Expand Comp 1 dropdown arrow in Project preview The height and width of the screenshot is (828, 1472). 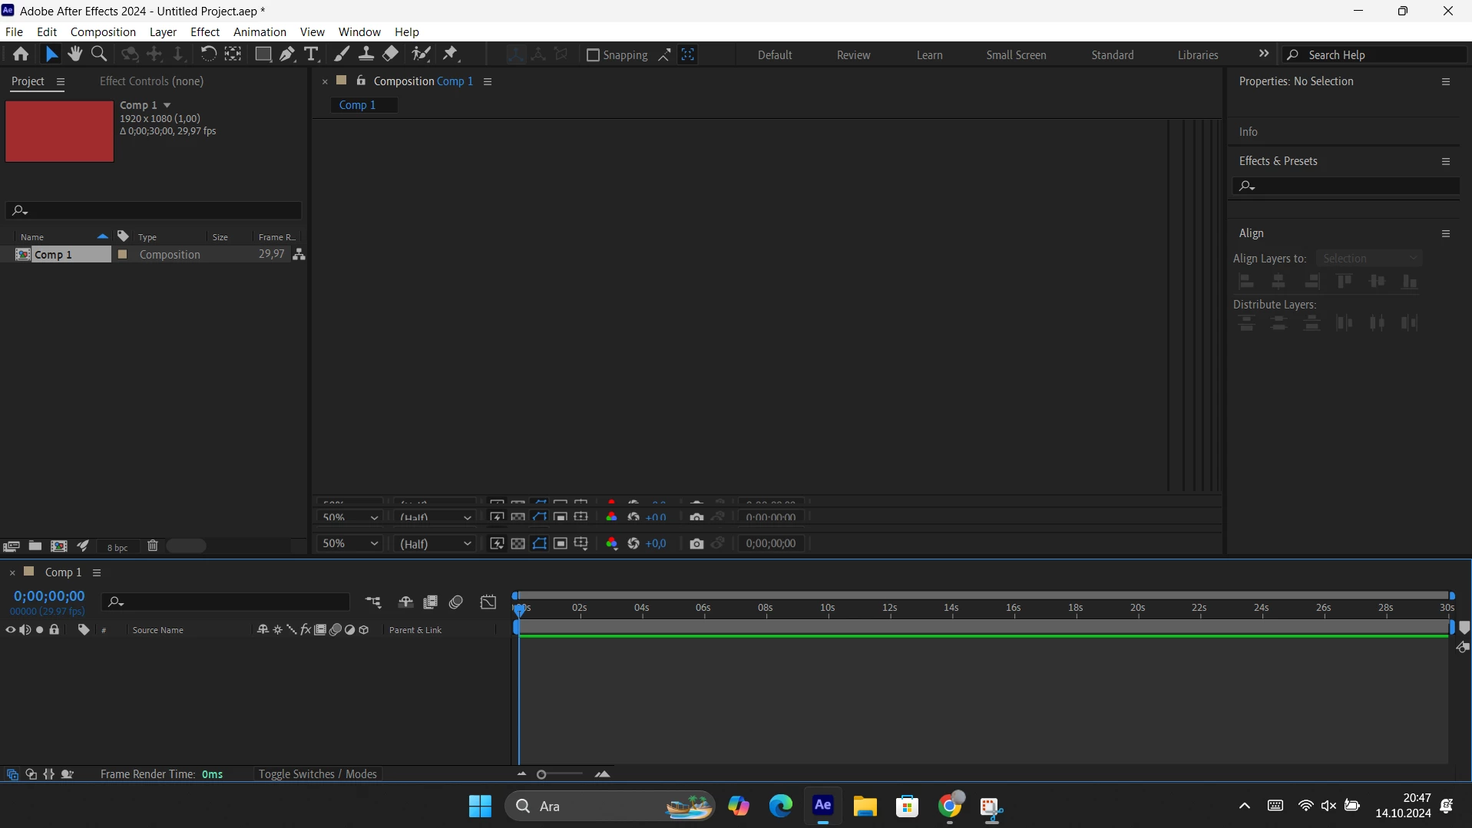point(167,105)
